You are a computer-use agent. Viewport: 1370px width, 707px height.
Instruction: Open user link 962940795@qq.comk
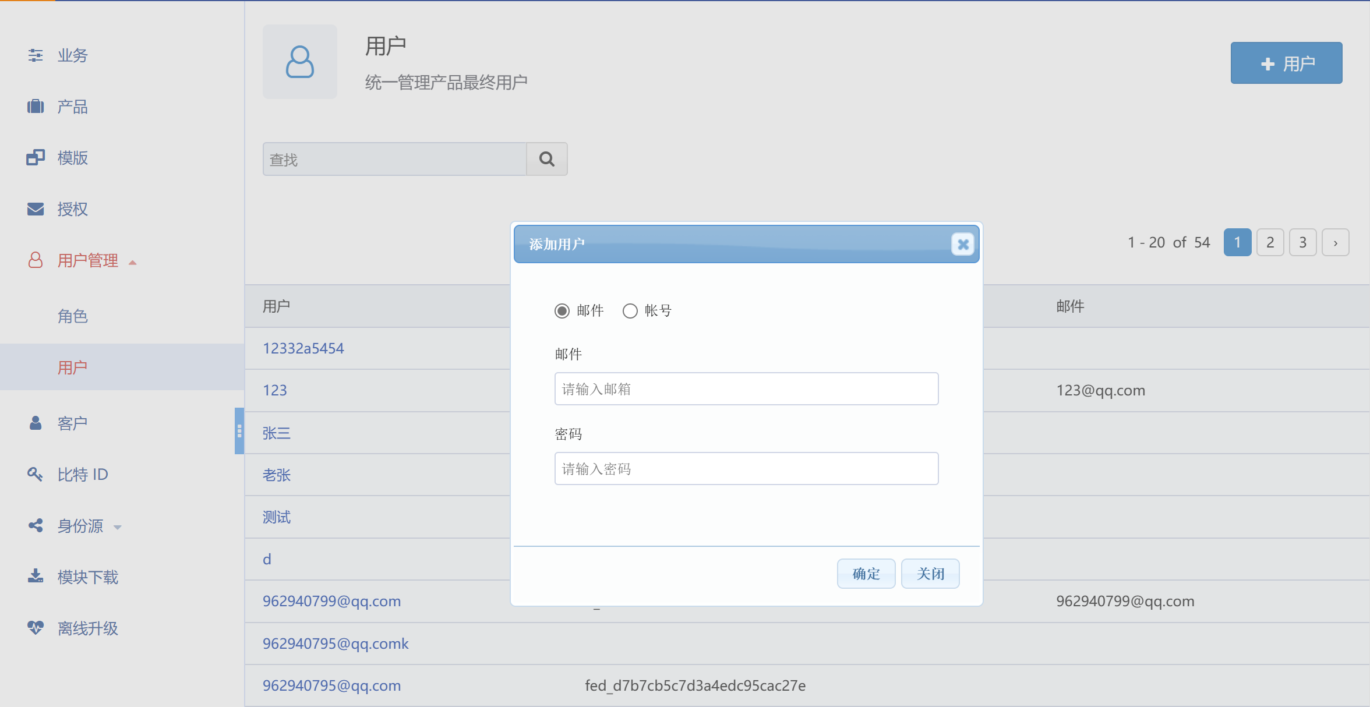(336, 644)
